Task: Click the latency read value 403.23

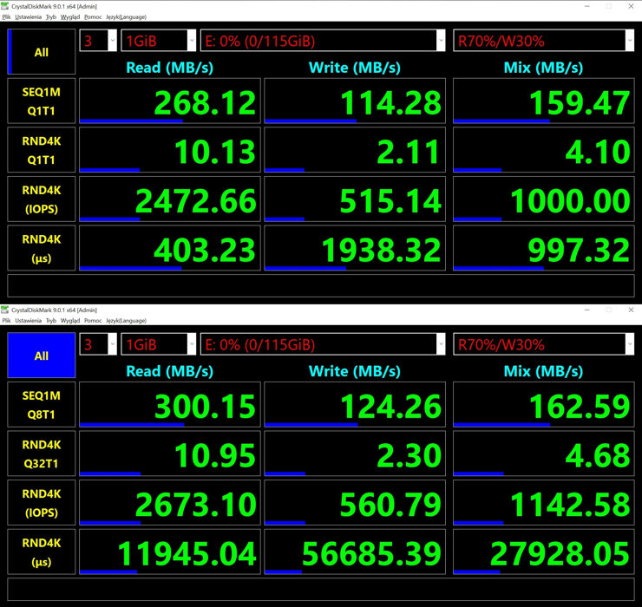Action: coord(170,249)
